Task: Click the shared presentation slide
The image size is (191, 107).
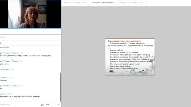Action: (130, 57)
